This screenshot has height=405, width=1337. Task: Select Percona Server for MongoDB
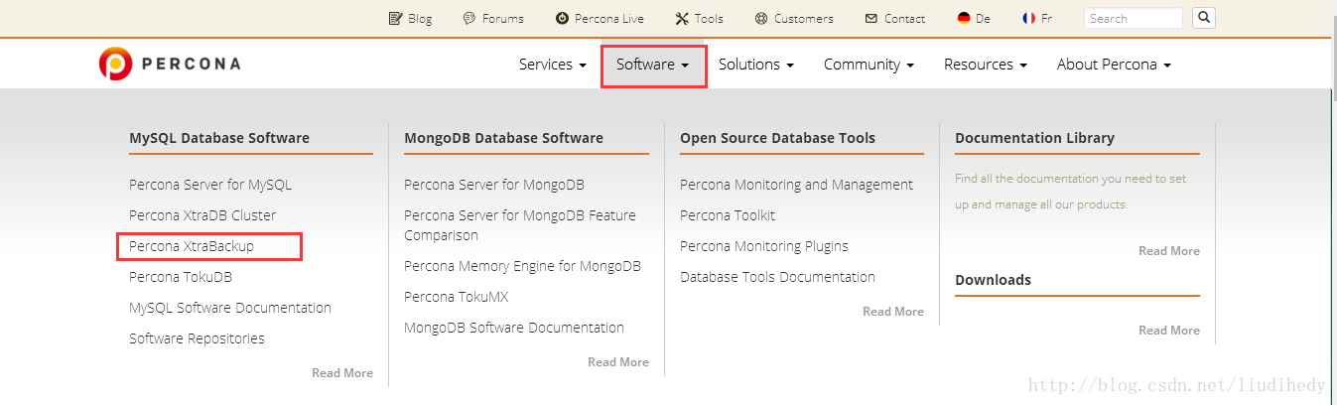[x=494, y=185]
